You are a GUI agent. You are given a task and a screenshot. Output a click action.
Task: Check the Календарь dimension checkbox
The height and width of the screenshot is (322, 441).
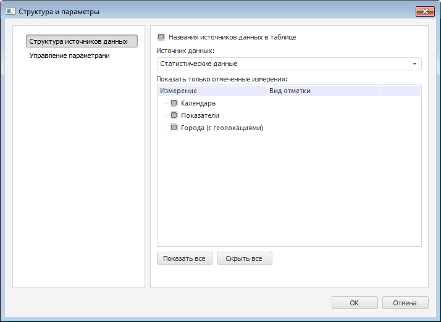coord(174,103)
